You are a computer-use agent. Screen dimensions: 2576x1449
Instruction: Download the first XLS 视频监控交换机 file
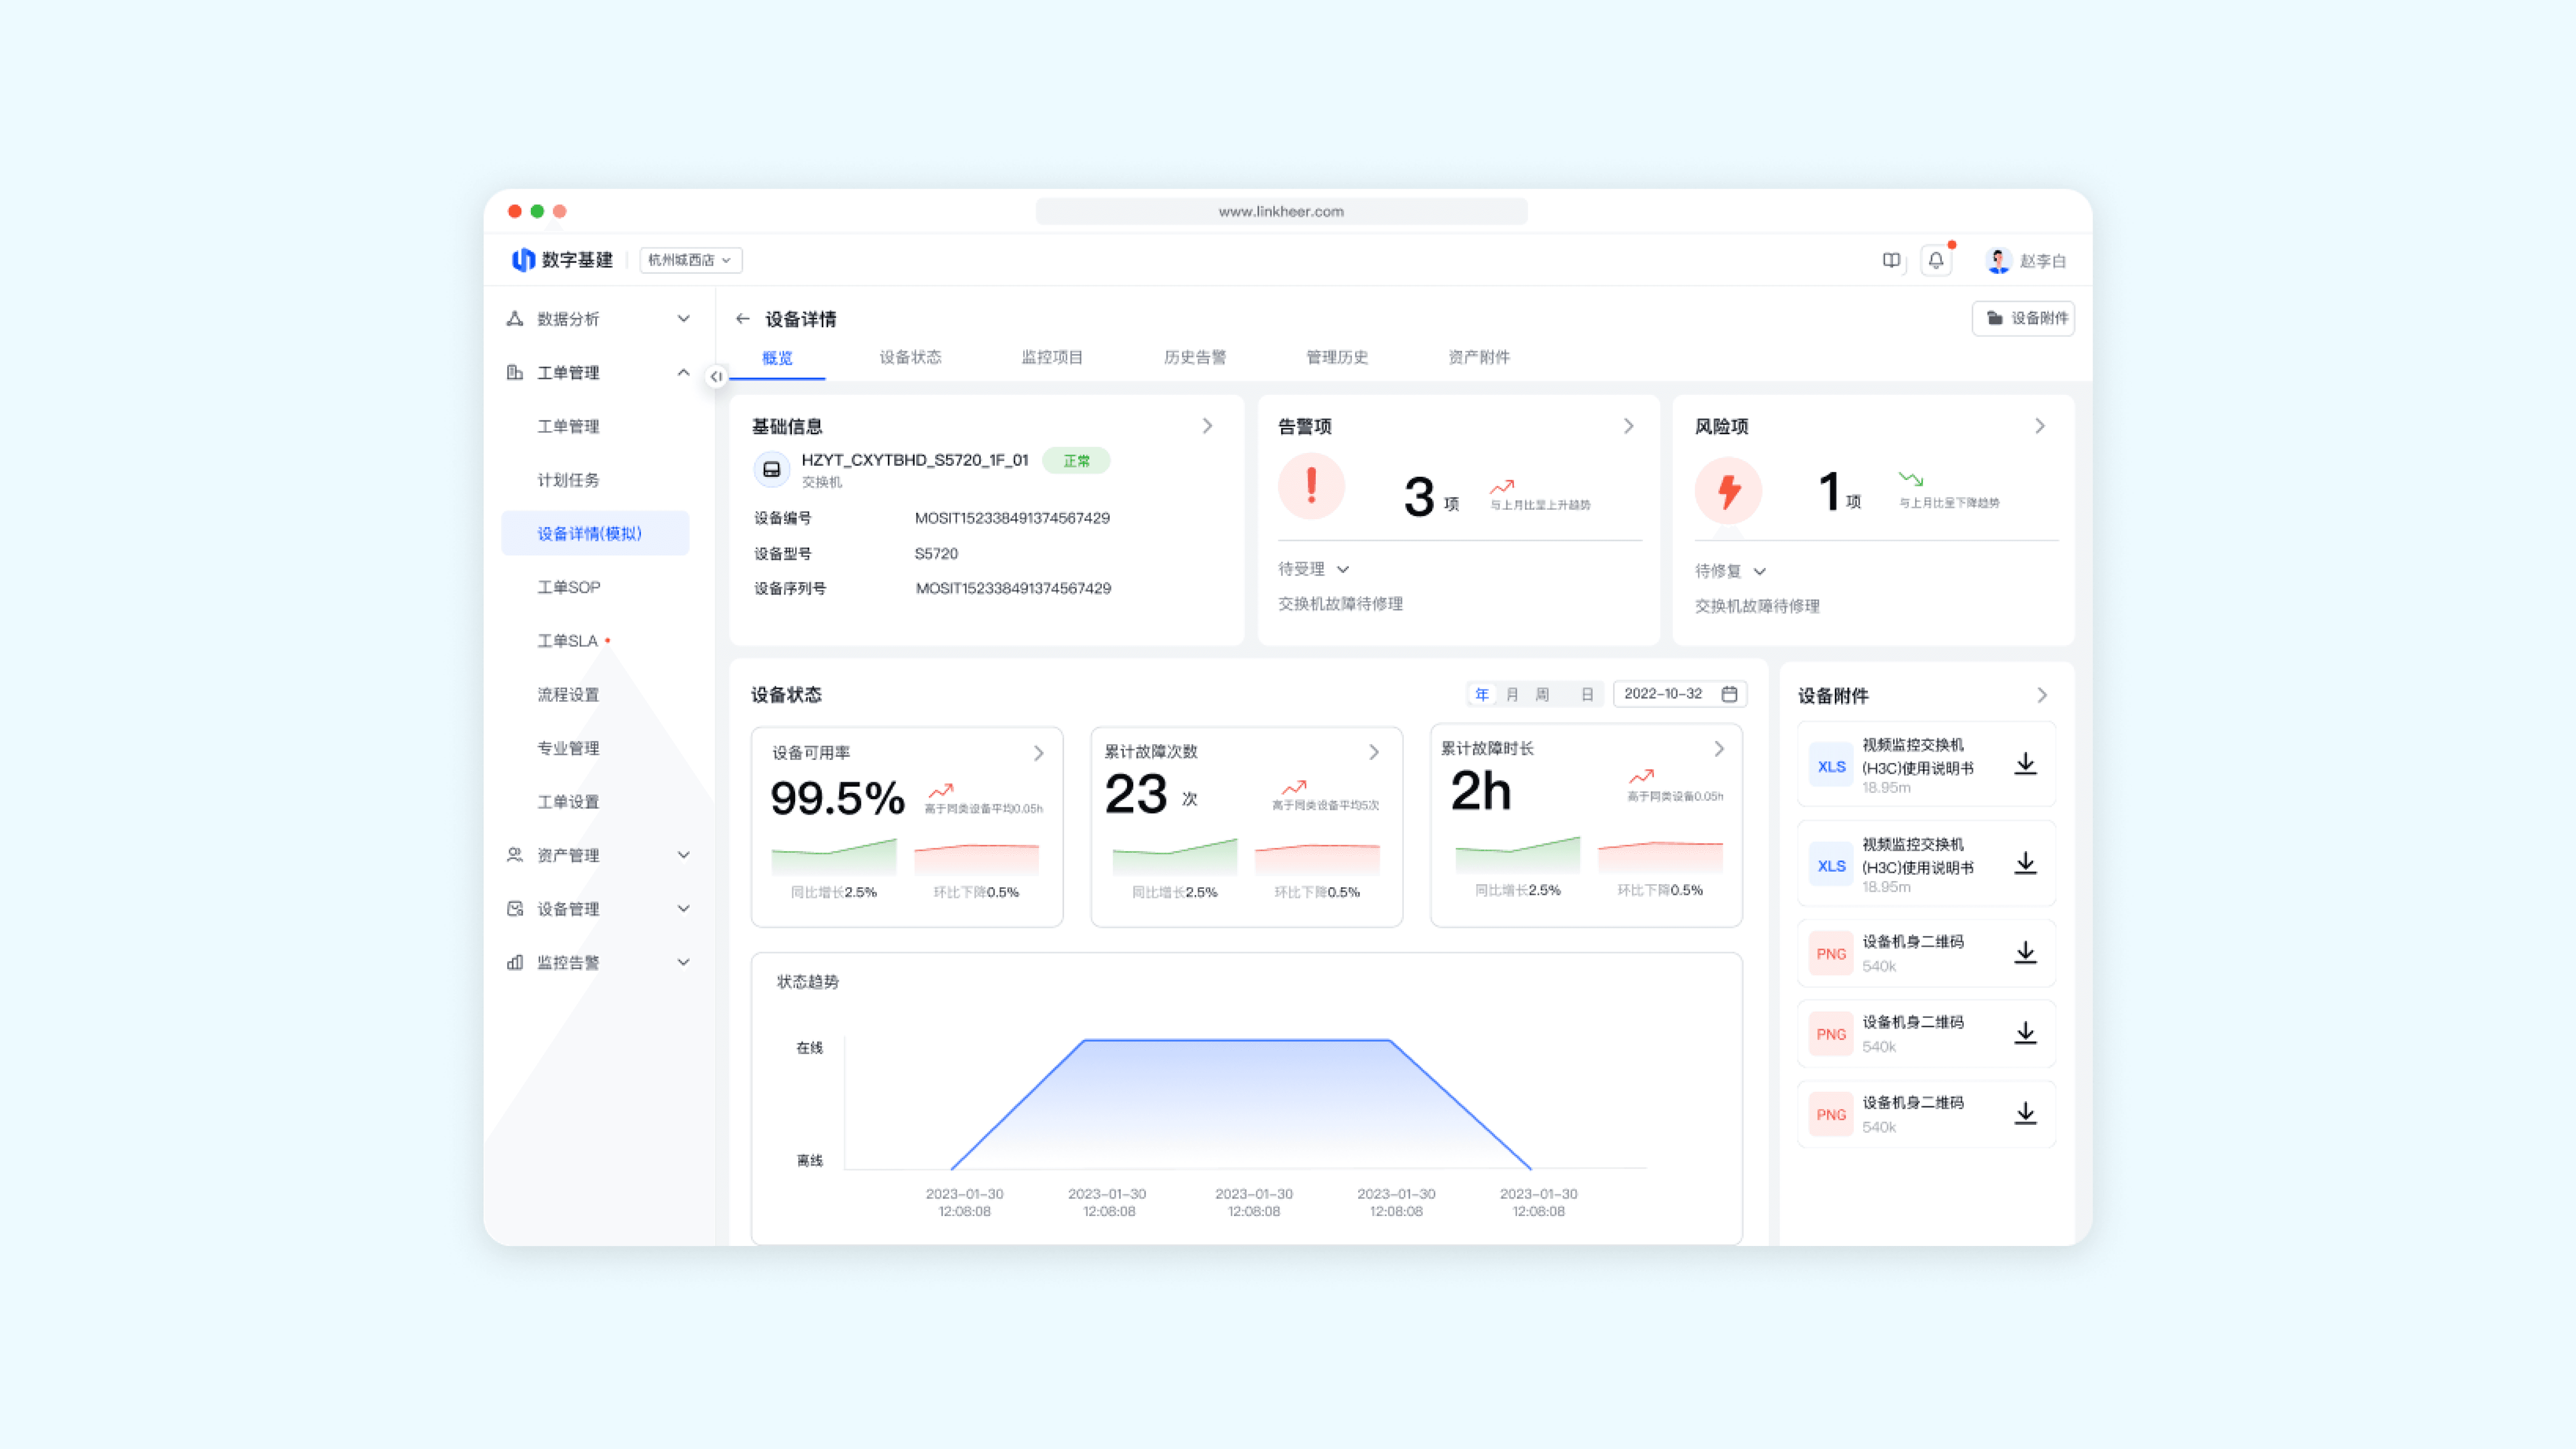pos(2025,764)
